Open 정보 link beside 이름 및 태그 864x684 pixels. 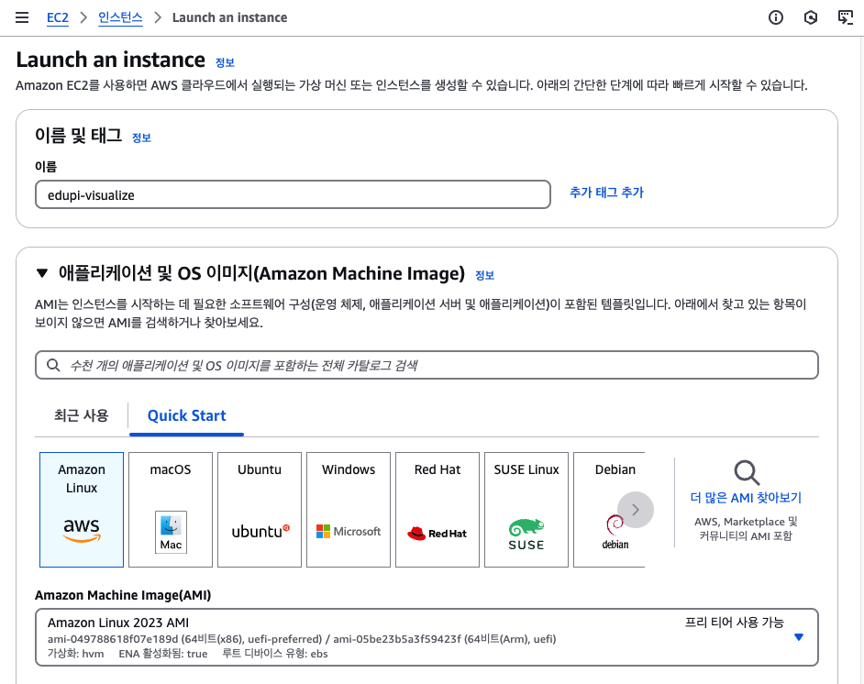click(141, 138)
